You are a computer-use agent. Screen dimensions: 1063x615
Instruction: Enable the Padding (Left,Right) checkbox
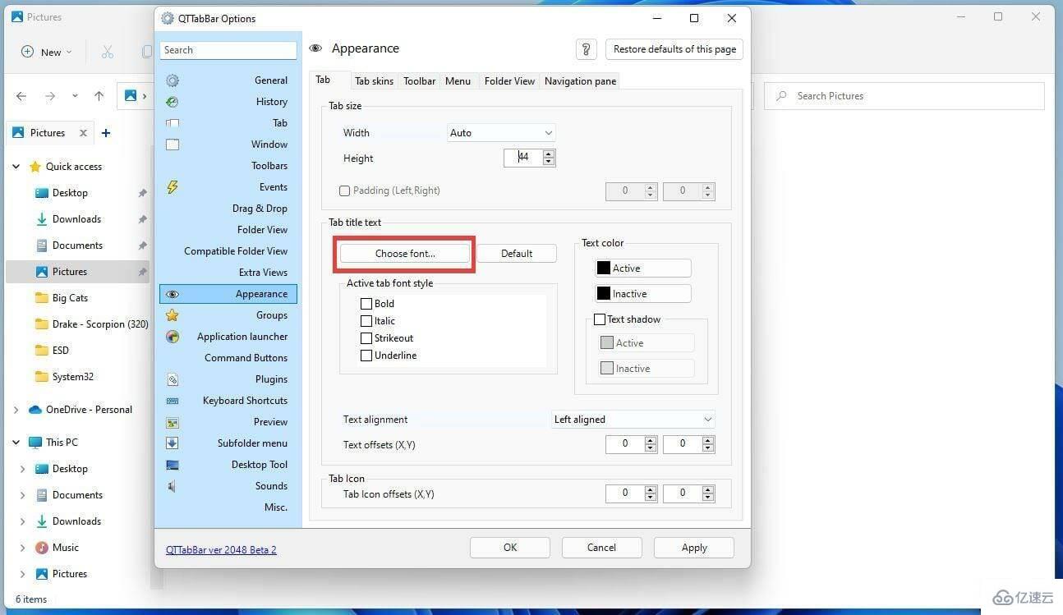click(345, 190)
